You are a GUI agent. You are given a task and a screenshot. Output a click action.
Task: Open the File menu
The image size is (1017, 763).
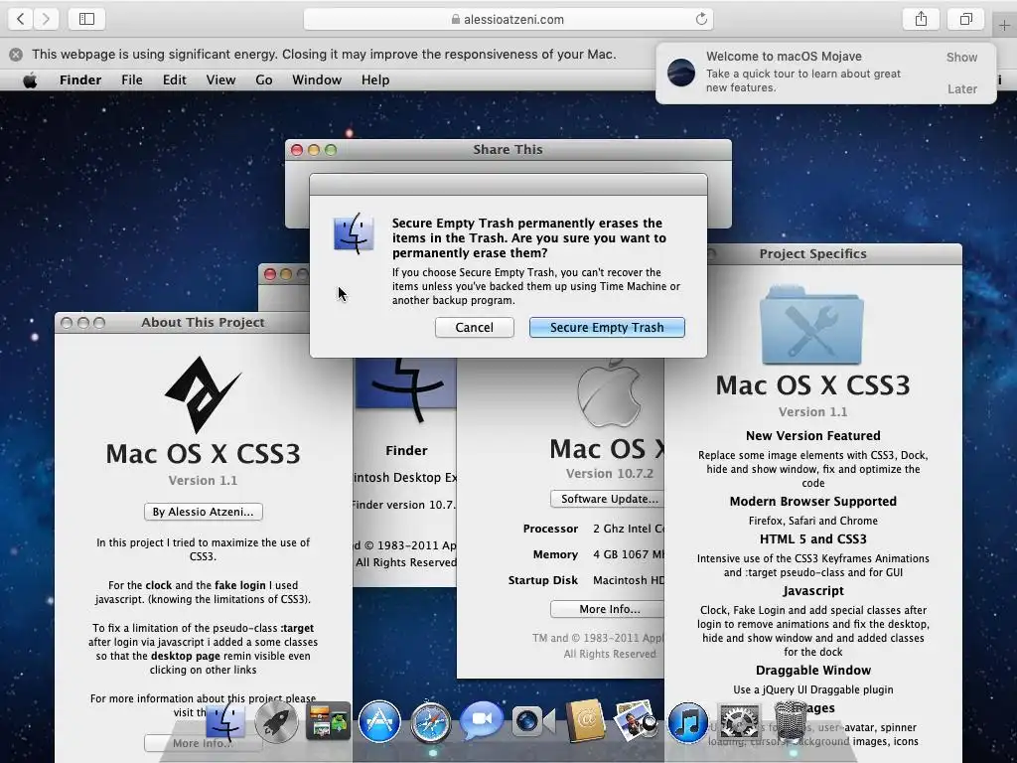coord(132,79)
